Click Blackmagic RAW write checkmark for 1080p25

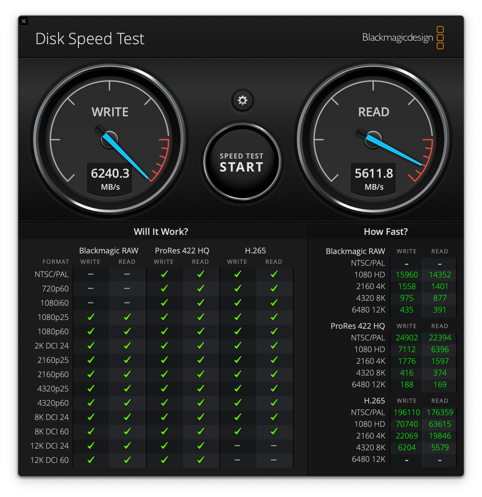click(91, 317)
